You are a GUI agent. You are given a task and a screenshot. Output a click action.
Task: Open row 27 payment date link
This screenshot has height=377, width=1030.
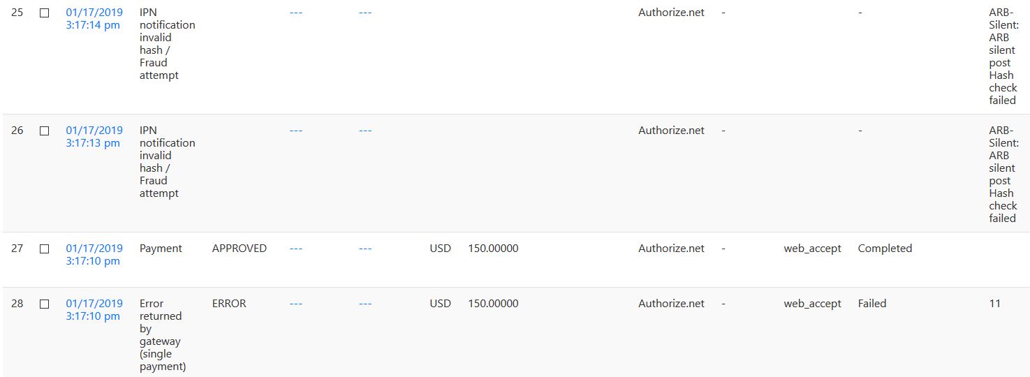(x=94, y=255)
